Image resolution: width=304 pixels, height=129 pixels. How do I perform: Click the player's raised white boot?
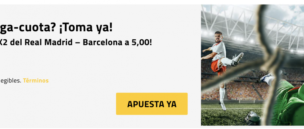(x=237, y=59)
